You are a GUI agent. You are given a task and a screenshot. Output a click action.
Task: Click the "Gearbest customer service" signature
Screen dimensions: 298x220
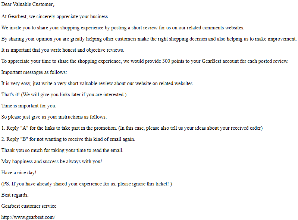[29, 206]
